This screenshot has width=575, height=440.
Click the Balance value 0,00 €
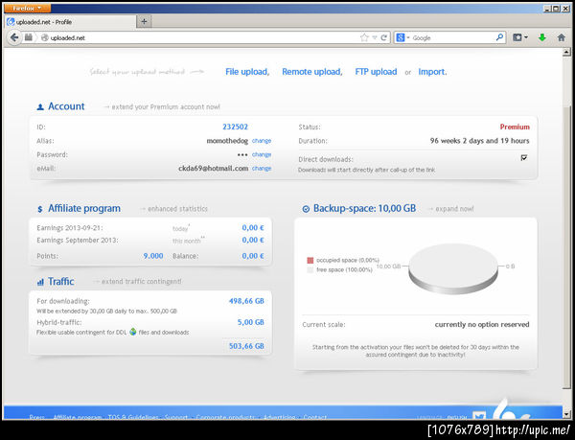pyautogui.click(x=253, y=256)
